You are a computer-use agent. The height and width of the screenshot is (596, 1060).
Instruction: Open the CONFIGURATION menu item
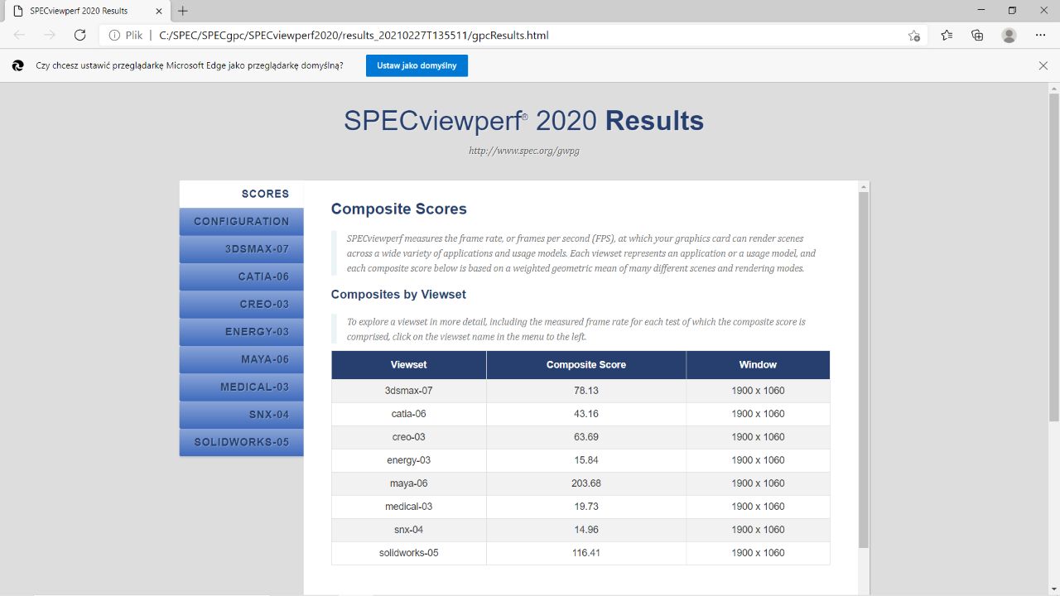coord(241,222)
